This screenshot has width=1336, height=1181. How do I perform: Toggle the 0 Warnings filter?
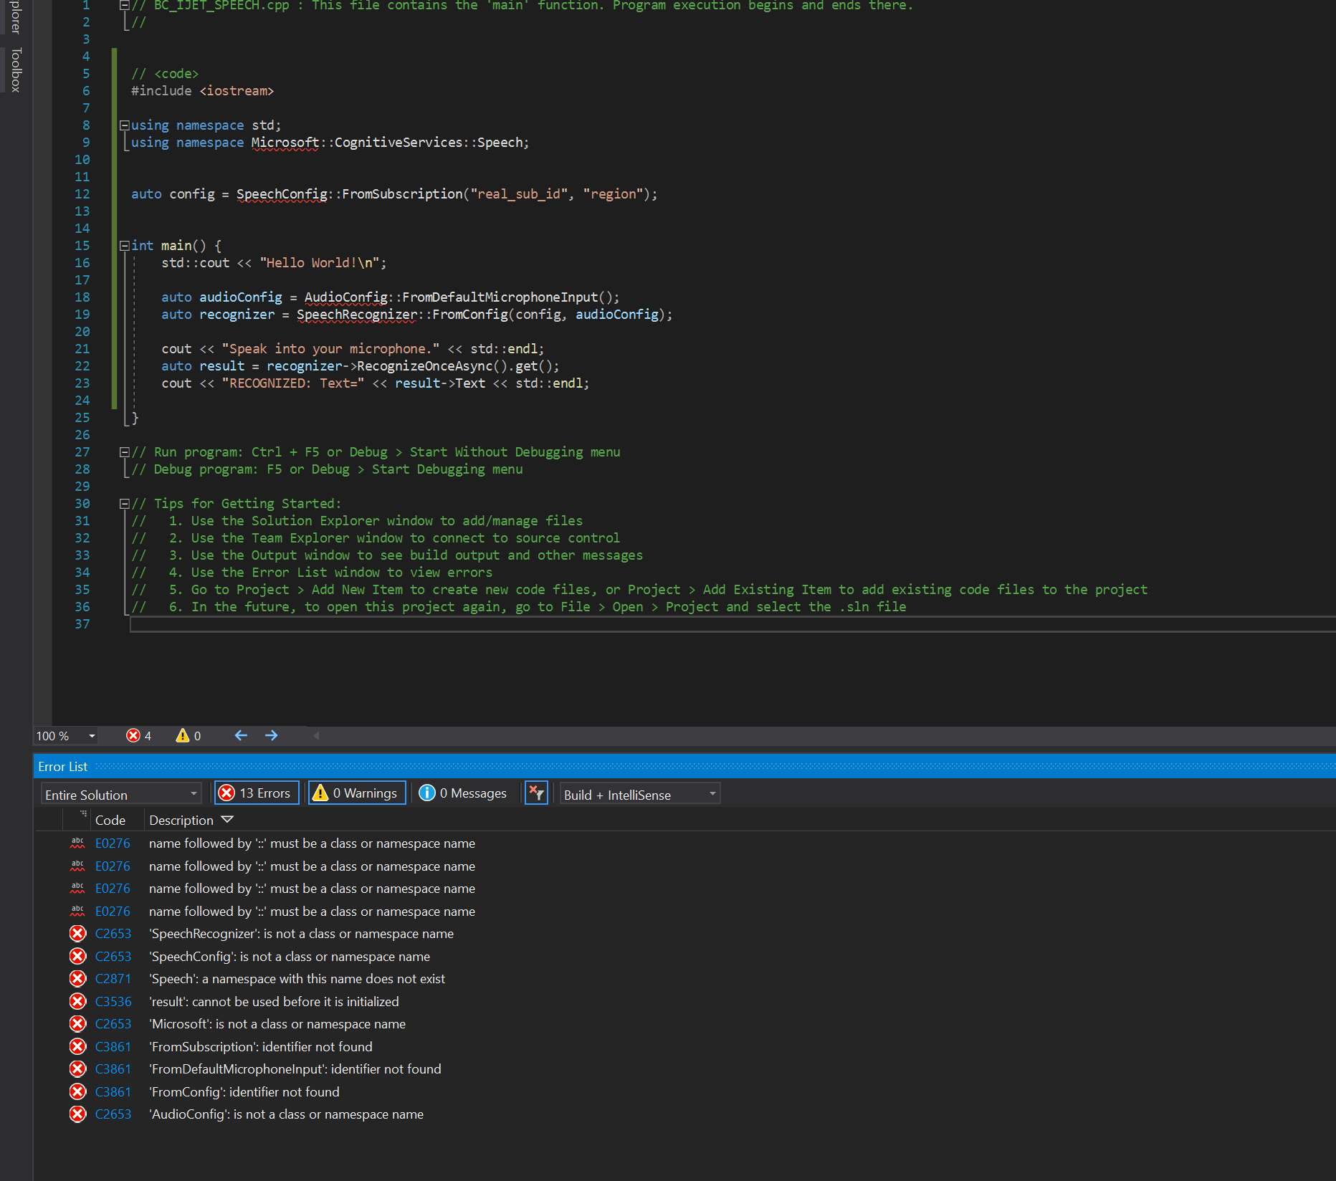pyautogui.click(x=357, y=793)
